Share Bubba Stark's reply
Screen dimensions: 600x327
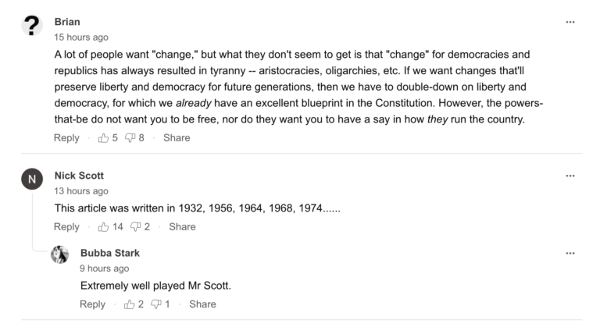[203, 304]
